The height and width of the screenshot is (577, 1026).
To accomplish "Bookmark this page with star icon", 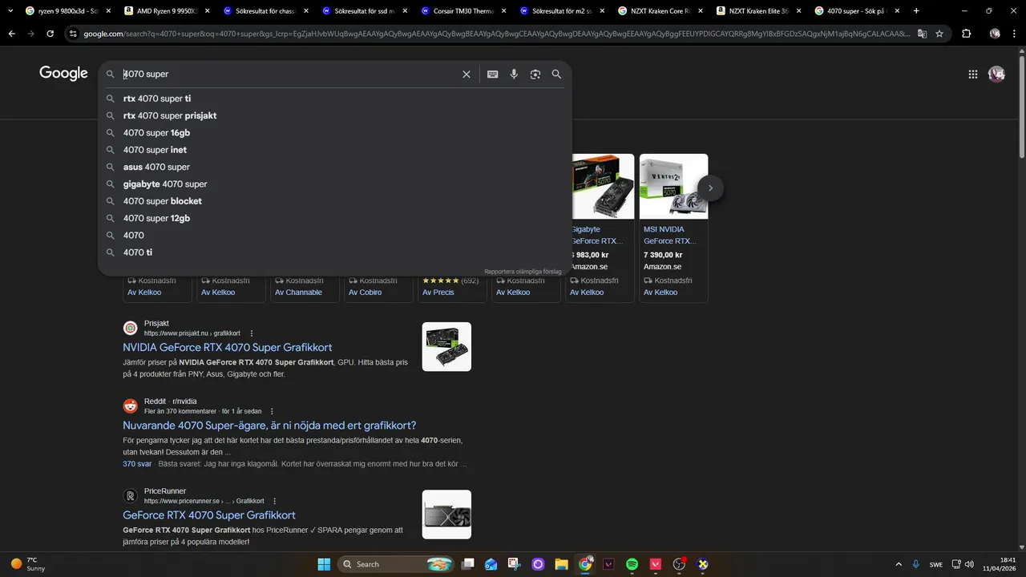I will click(x=939, y=34).
